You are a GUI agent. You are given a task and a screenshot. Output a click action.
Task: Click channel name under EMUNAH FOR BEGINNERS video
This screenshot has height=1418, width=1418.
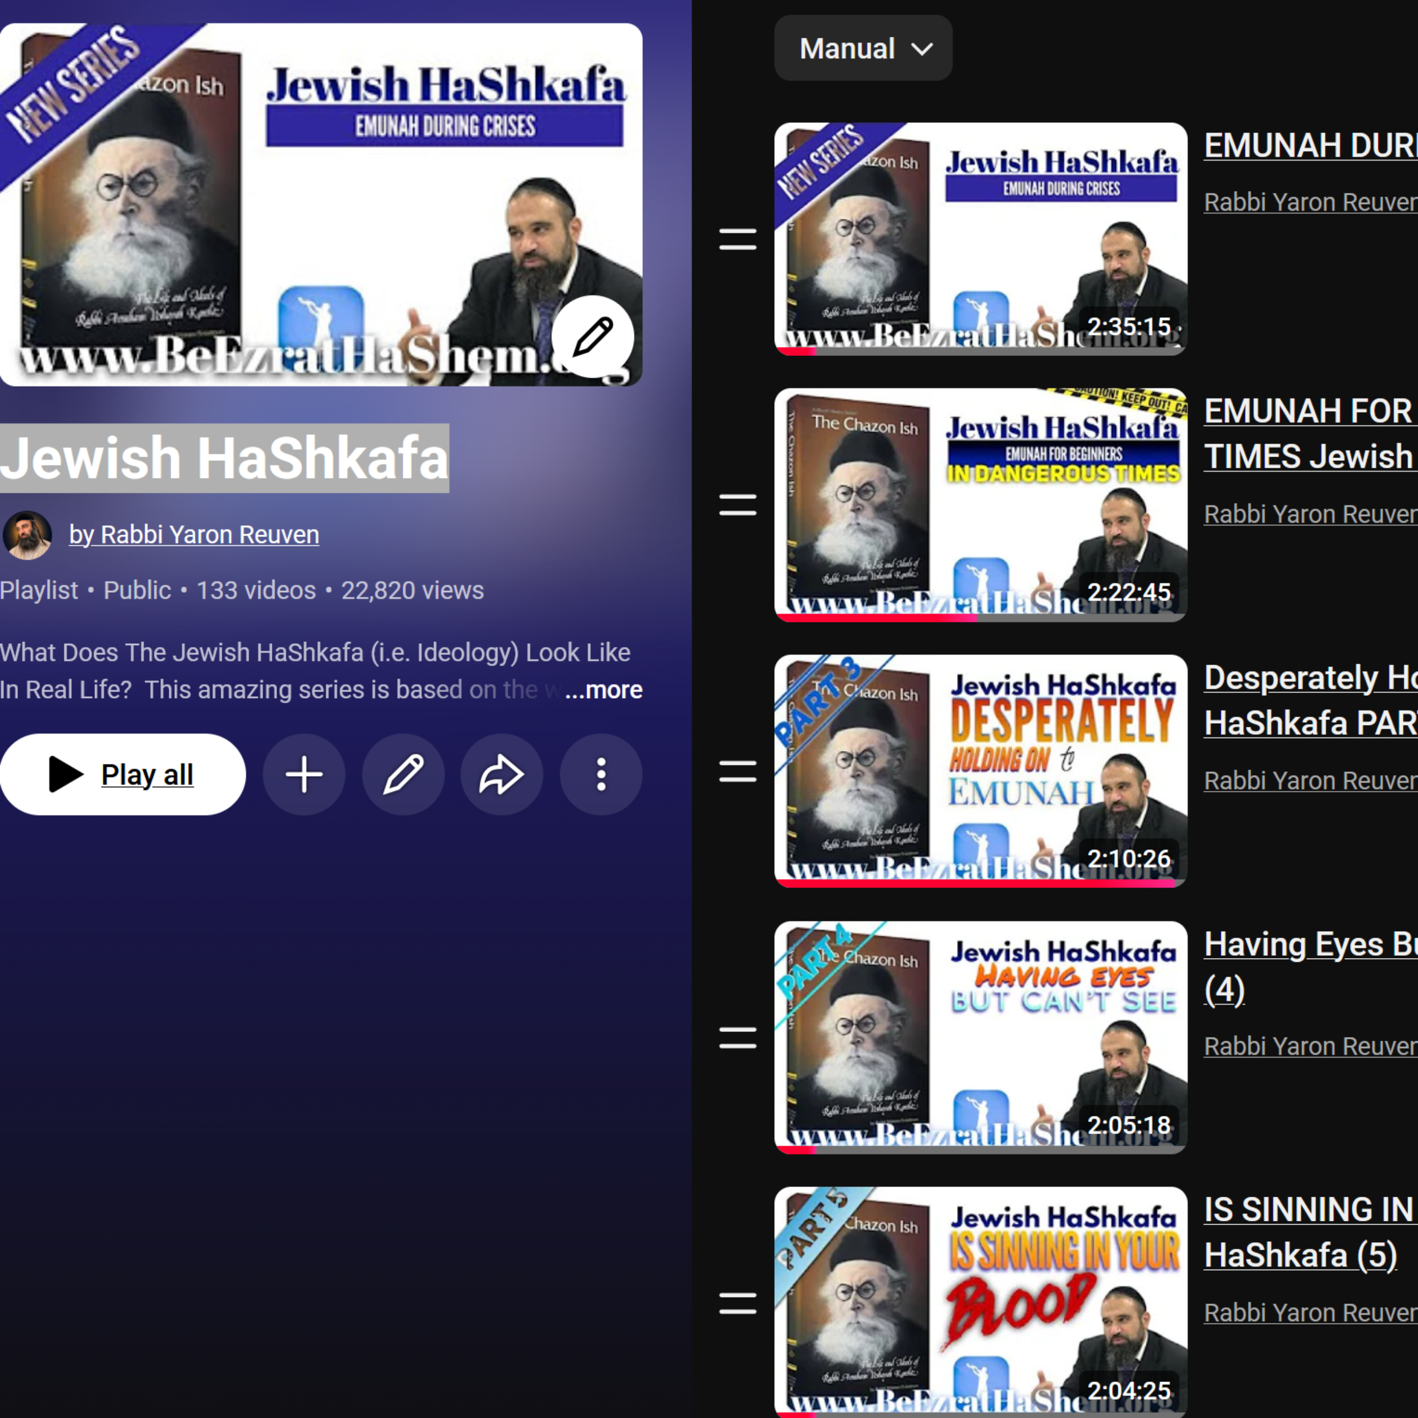pyautogui.click(x=1311, y=514)
